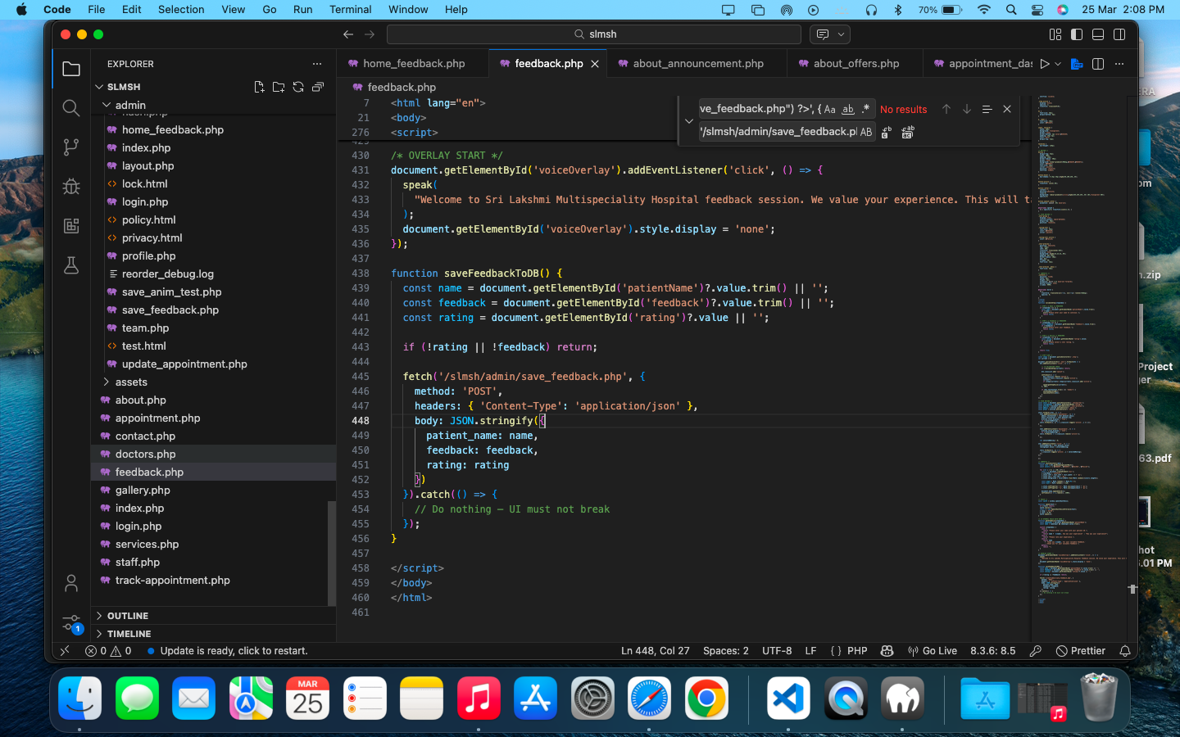Open the Source Control view
Viewport: 1180px width, 737px height.
(71, 147)
